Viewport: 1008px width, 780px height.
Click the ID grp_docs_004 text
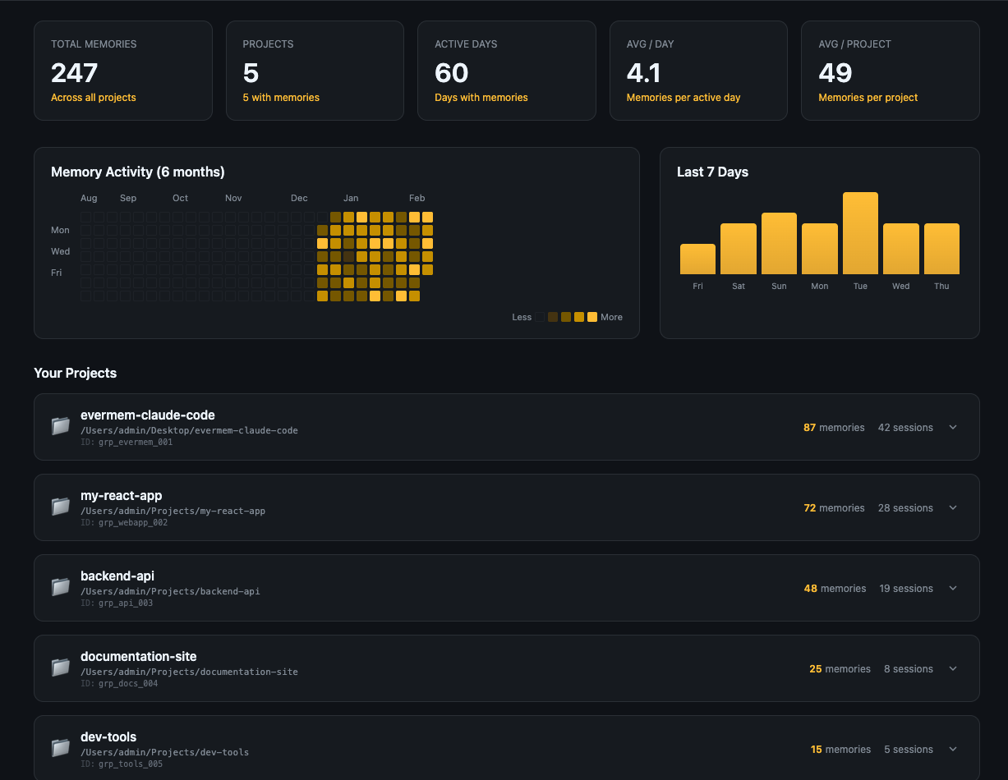pyautogui.click(x=119, y=683)
